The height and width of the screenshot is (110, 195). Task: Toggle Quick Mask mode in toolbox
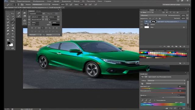pos(8,48)
